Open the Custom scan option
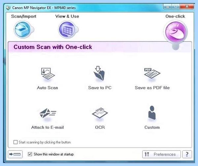The width and height of the screenshot is (198, 166). coord(152,118)
